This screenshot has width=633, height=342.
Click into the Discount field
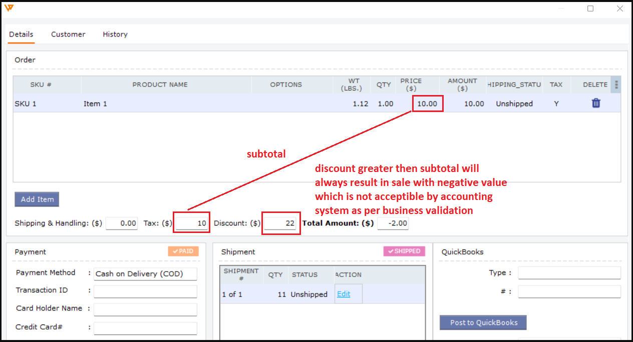(x=280, y=223)
